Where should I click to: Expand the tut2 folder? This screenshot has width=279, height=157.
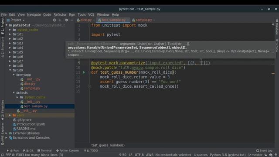point(10,39)
